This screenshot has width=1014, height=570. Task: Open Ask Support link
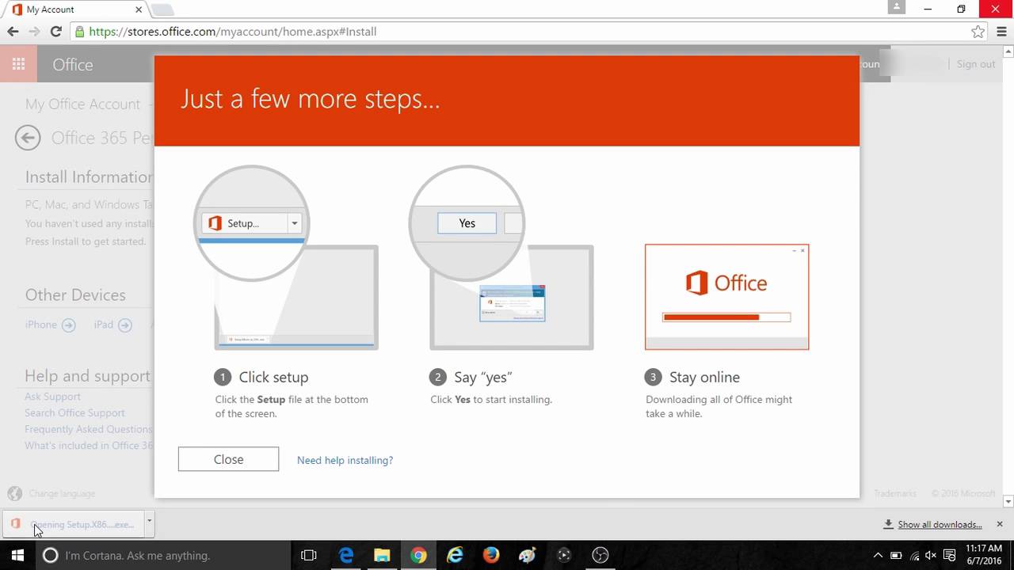click(x=52, y=397)
